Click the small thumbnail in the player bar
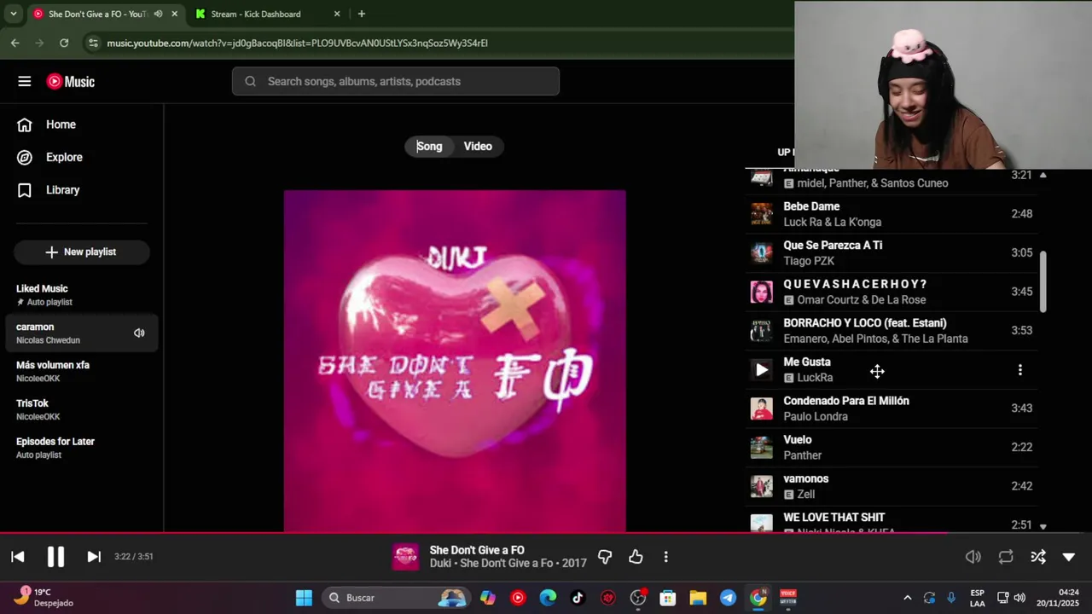The width and height of the screenshot is (1092, 614). 406,557
